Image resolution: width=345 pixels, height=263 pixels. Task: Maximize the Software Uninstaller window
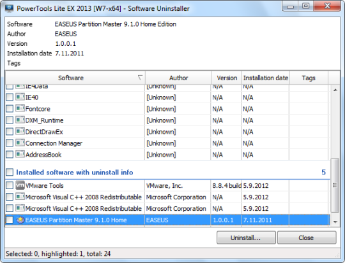click(x=306, y=6)
